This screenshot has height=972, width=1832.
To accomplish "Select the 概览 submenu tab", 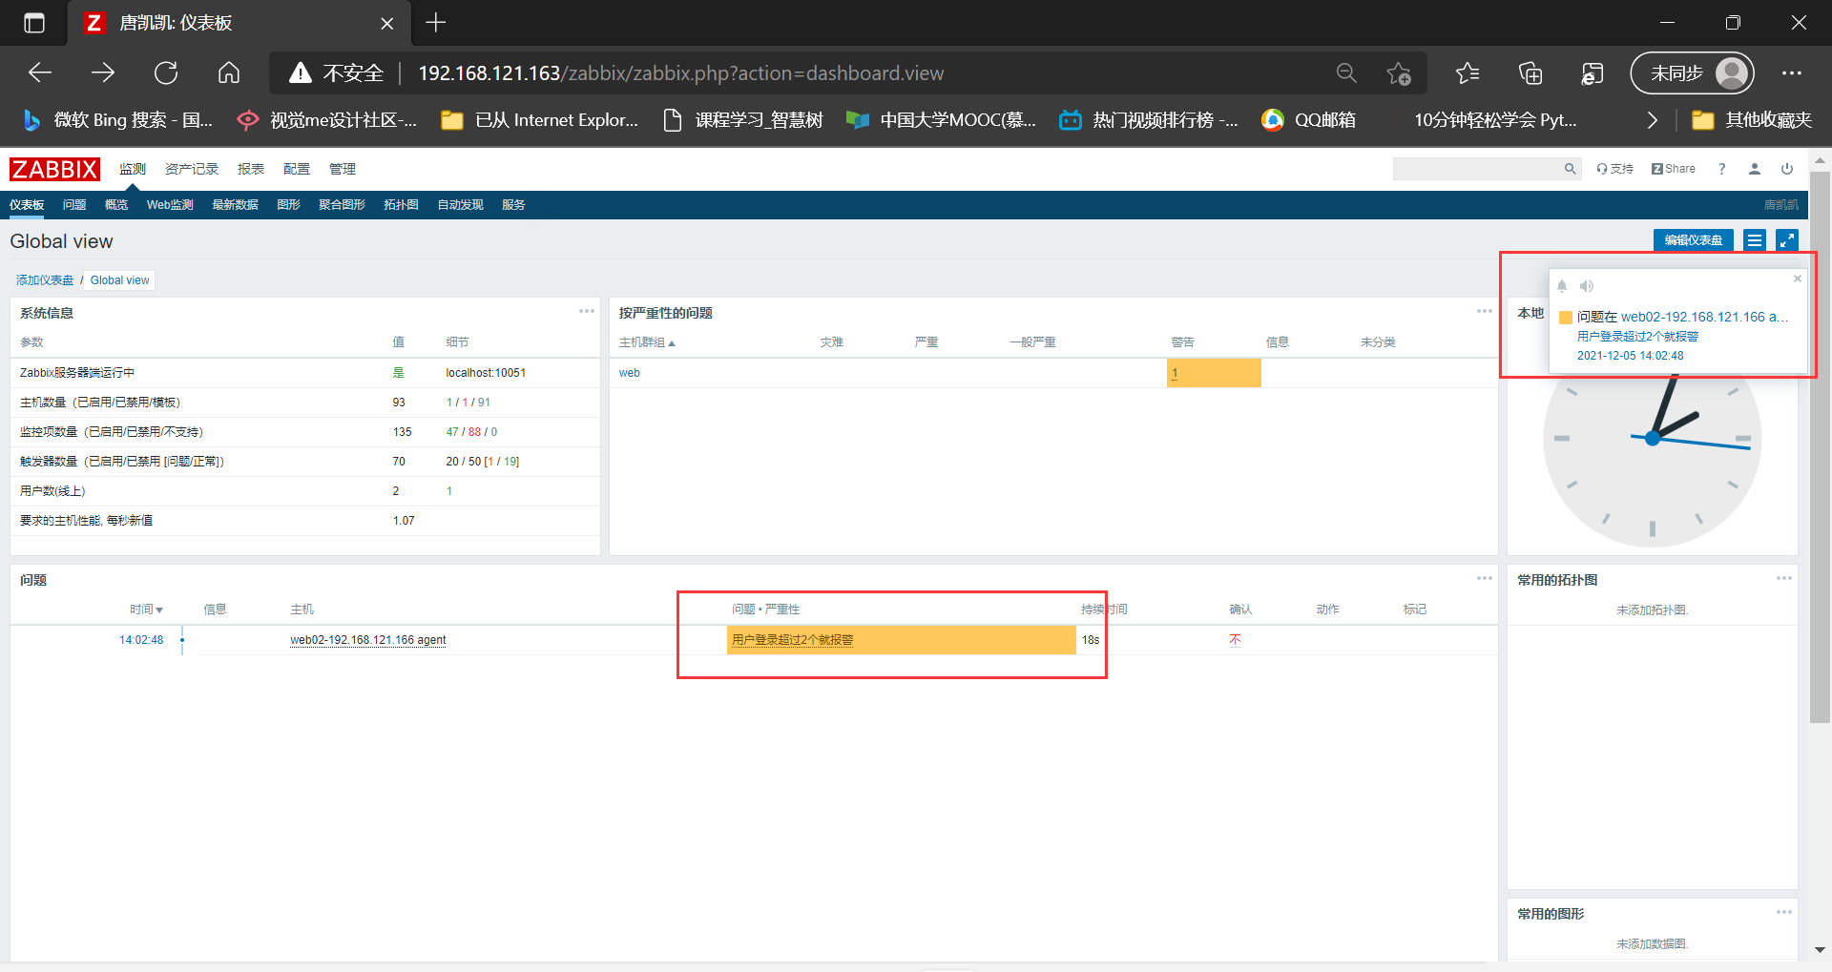I will [x=116, y=205].
